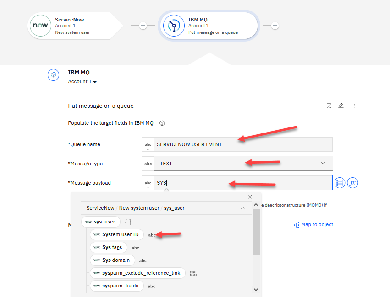The image size is (390, 297).
Task: Select System user ID from the mapping list
Action: 120,234
